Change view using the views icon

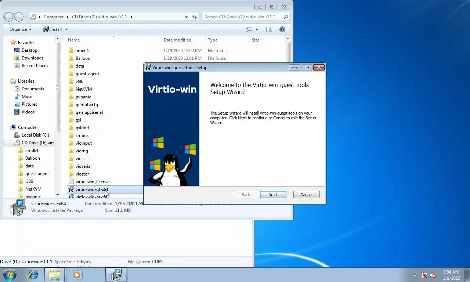pos(249,29)
